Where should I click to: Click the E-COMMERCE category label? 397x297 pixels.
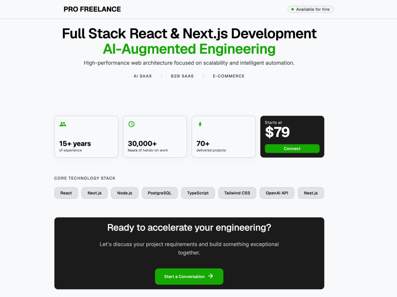[x=229, y=76]
